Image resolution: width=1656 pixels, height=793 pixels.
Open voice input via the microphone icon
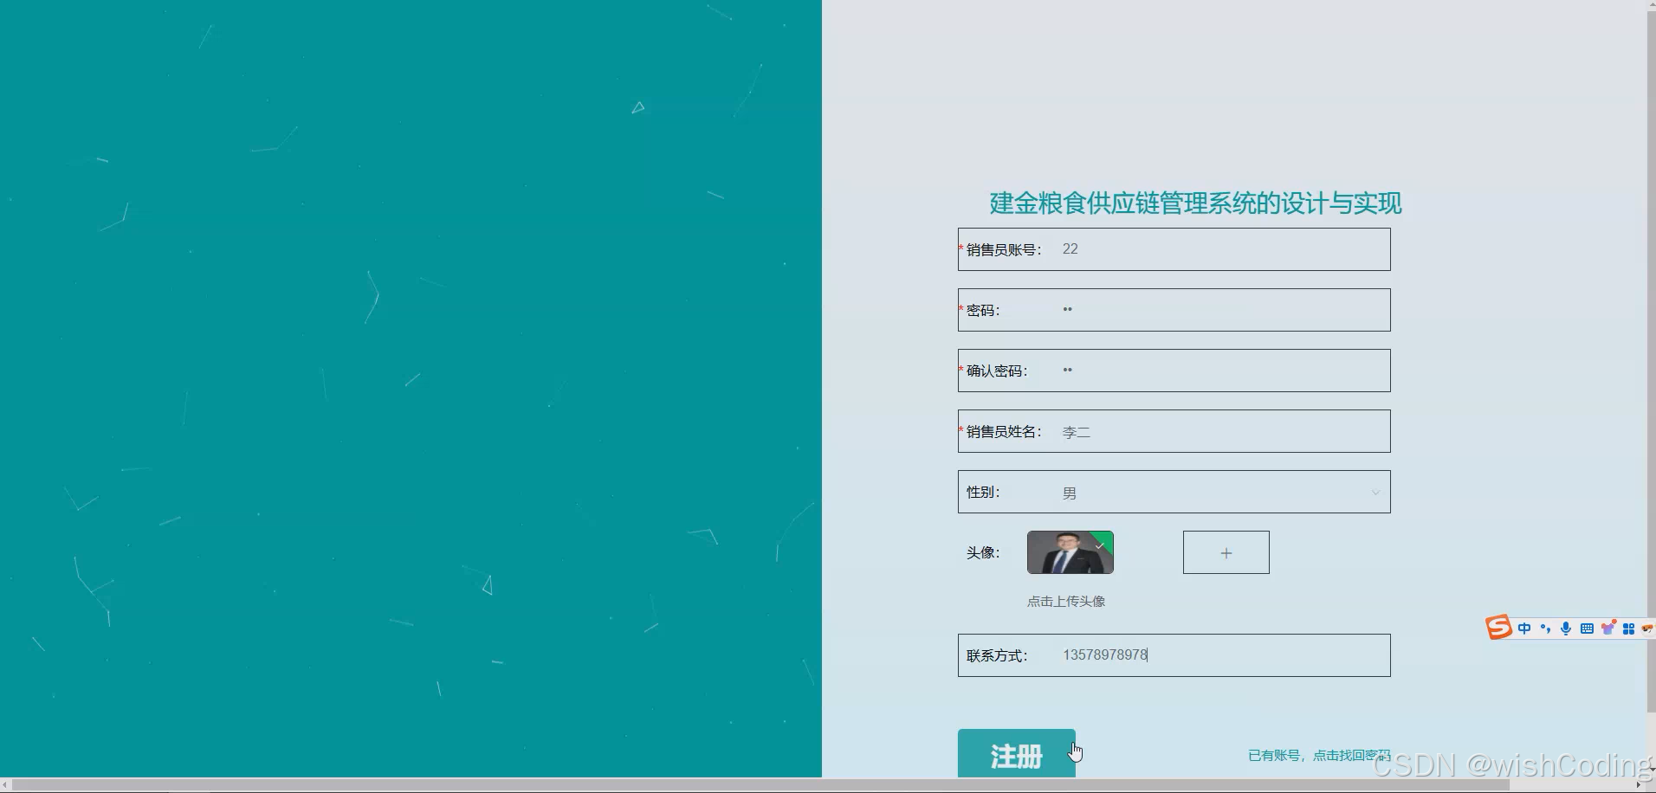tap(1565, 629)
